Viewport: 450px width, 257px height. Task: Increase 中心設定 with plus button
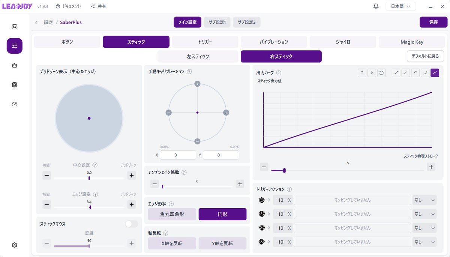pos(131,175)
